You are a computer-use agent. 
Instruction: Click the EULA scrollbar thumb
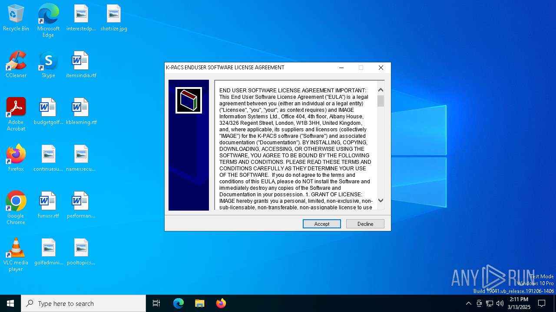click(381, 101)
